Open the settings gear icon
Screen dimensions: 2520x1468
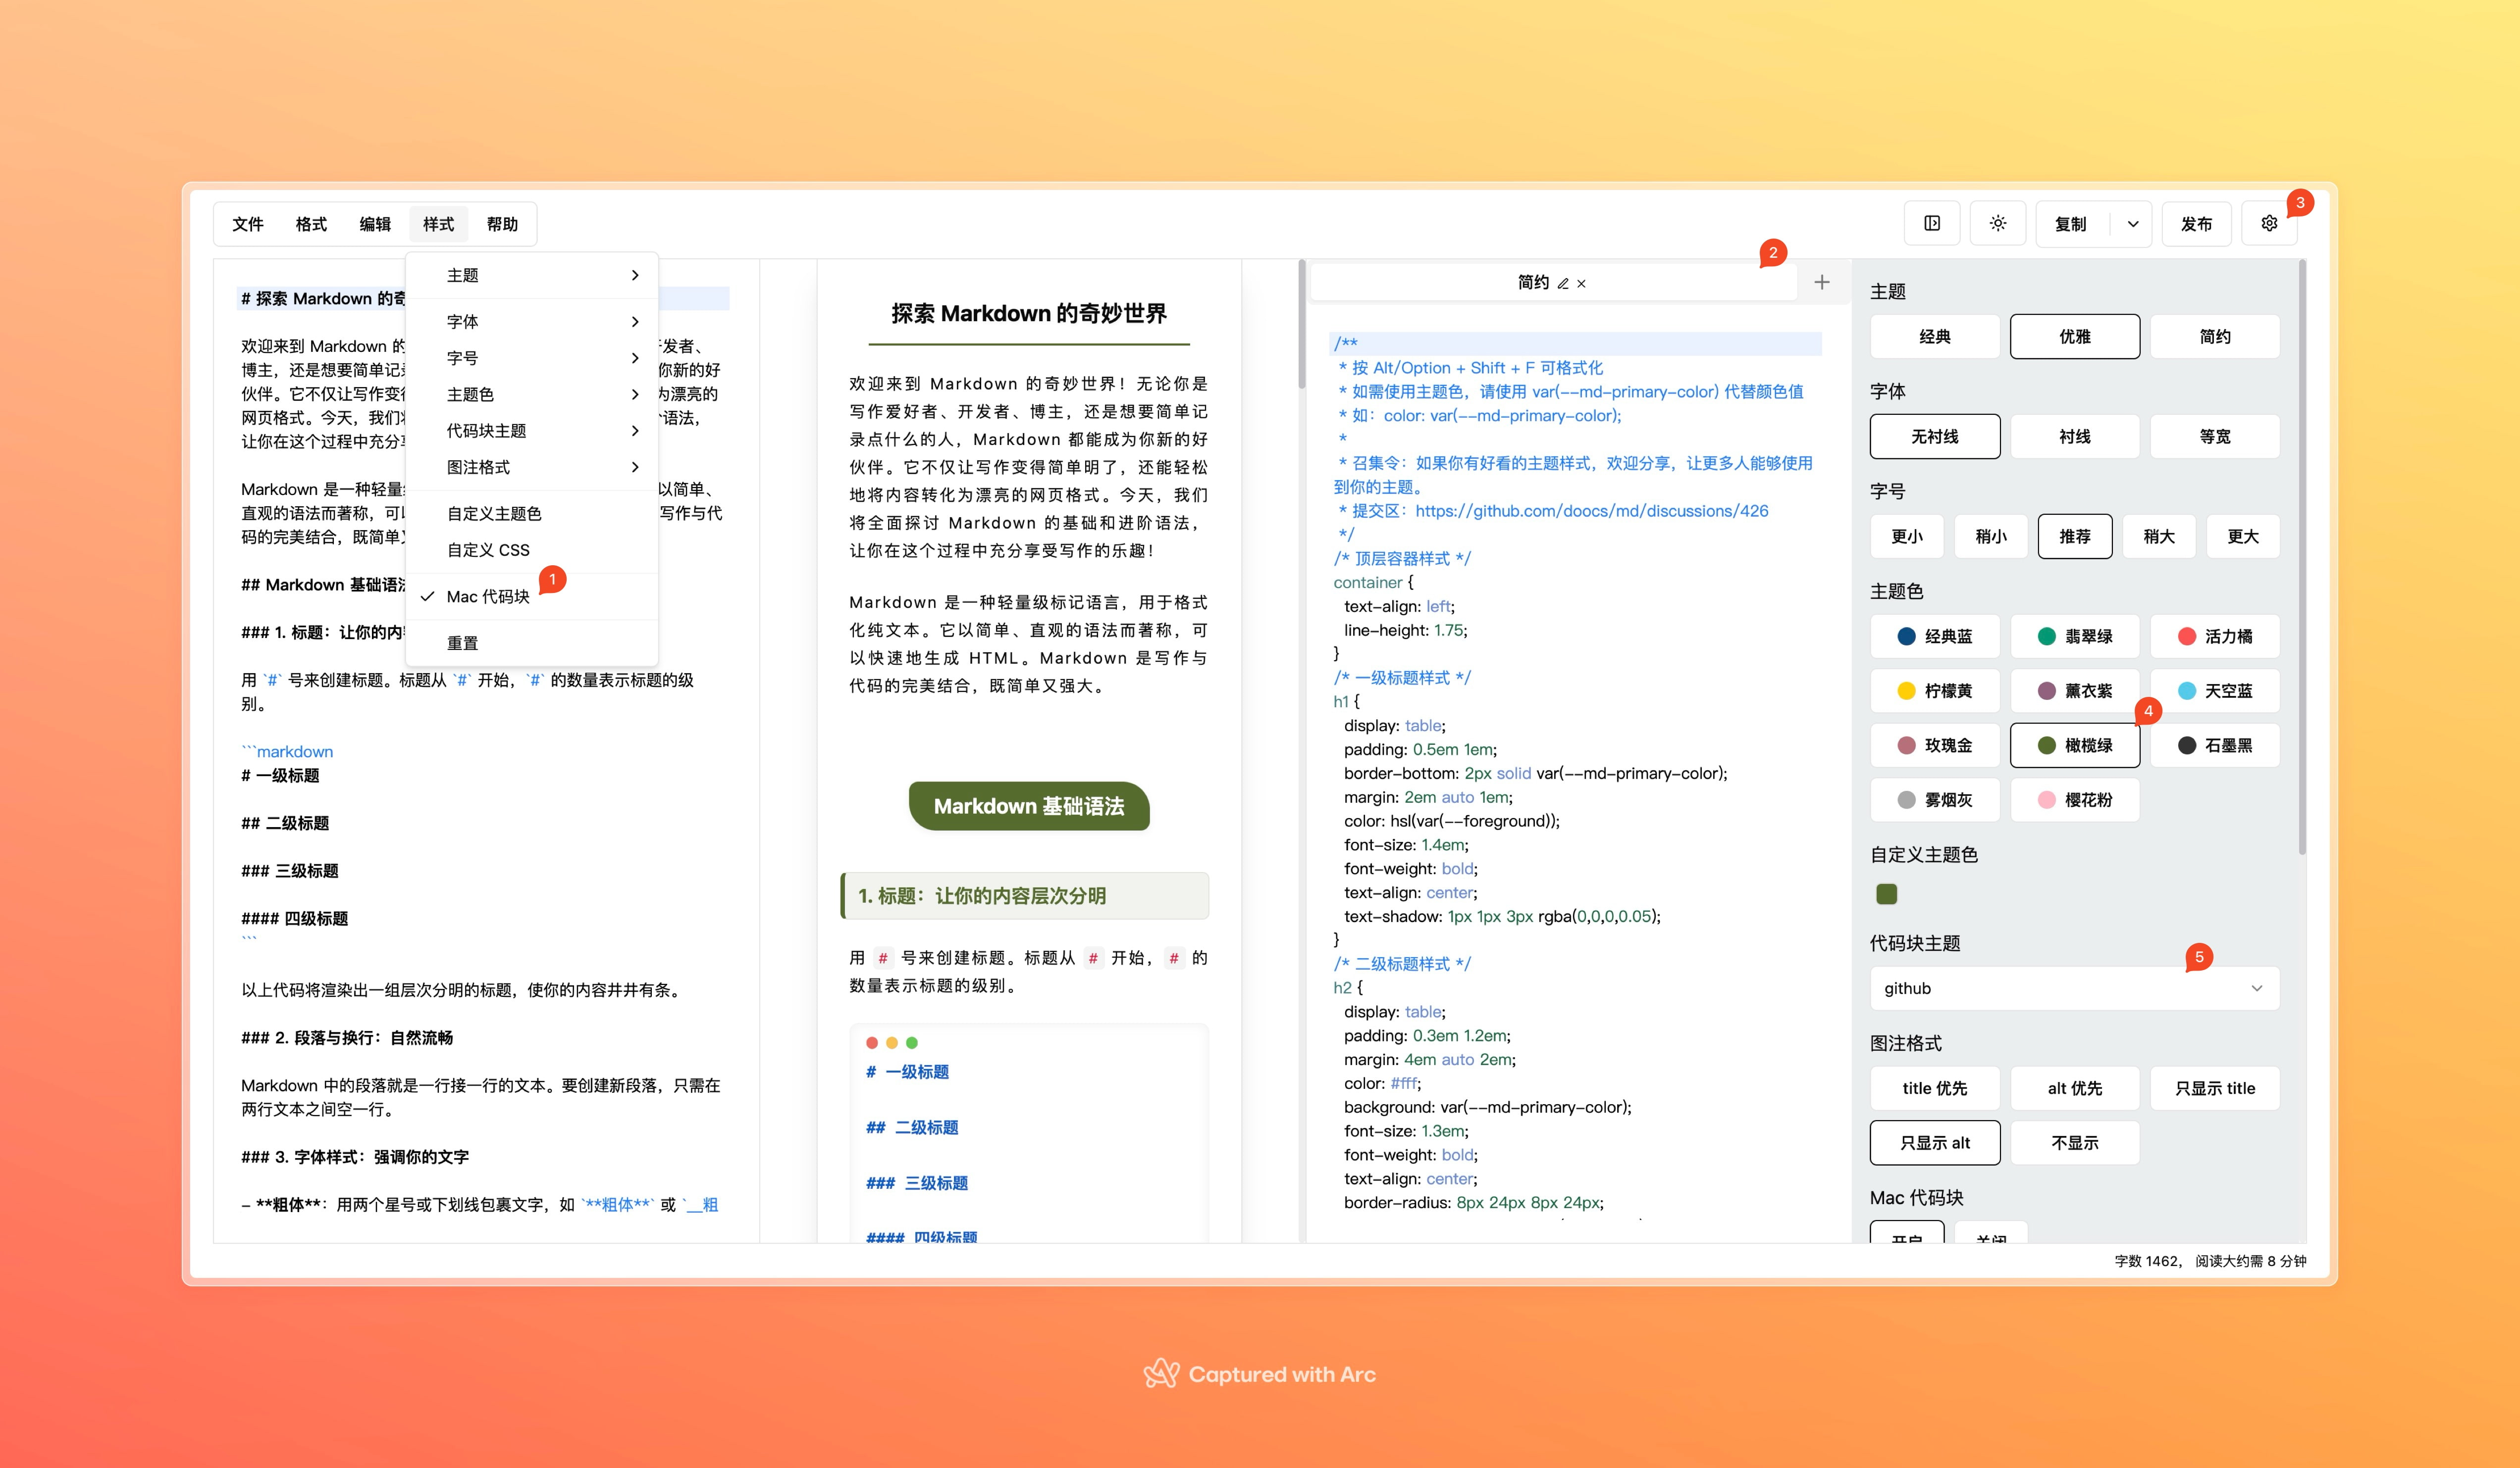[2270, 223]
